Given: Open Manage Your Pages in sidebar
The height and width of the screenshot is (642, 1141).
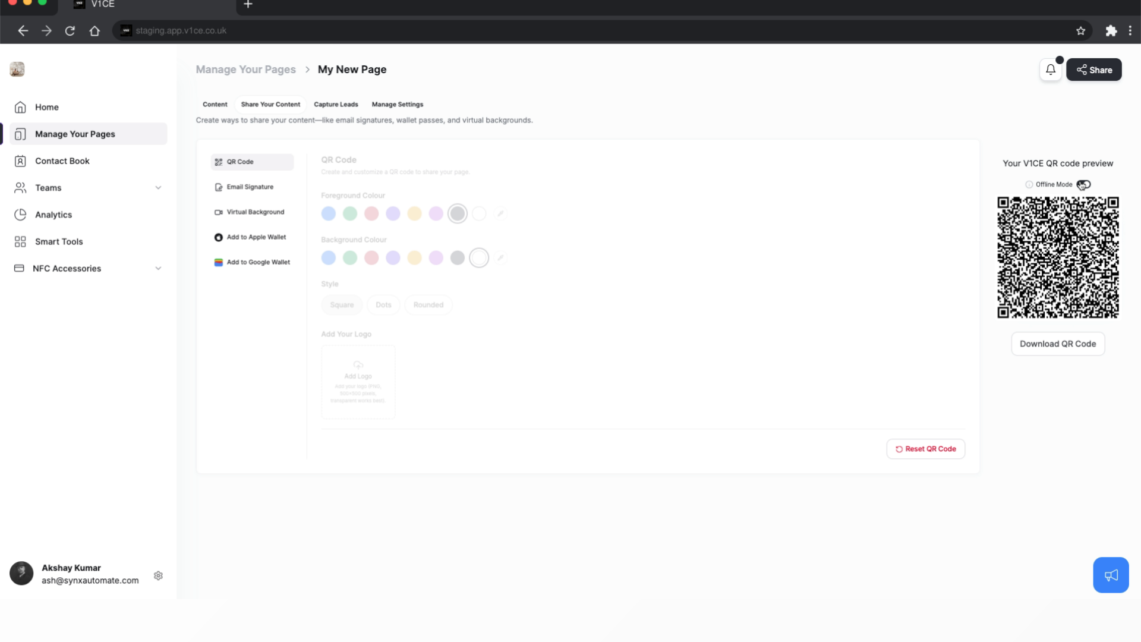Looking at the screenshot, I should click(88, 134).
